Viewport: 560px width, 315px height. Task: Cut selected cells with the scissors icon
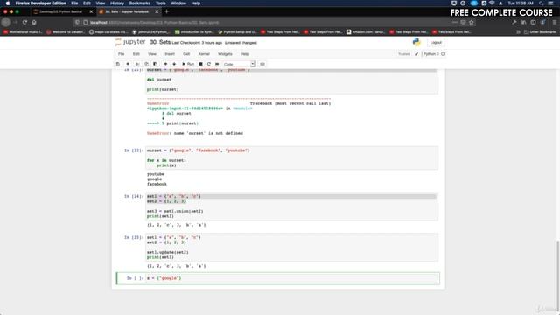137,64
